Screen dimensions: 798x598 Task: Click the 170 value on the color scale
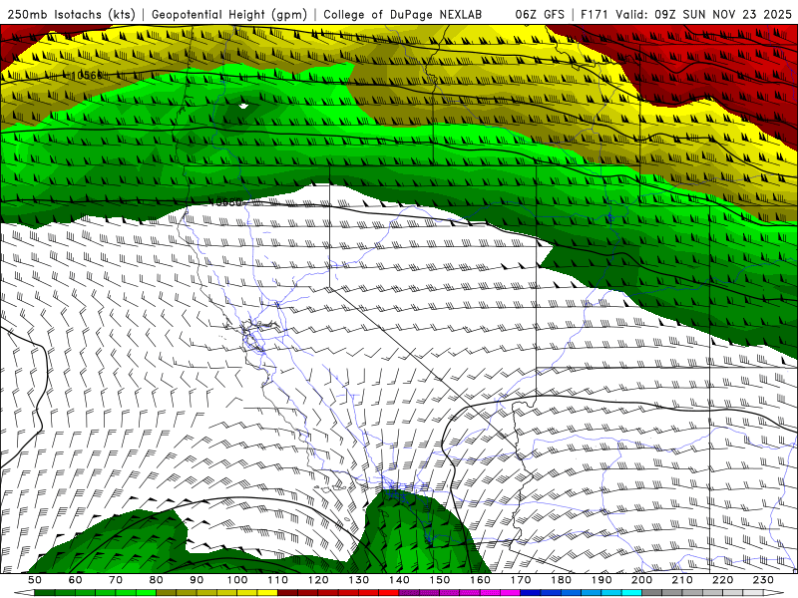coord(521,580)
